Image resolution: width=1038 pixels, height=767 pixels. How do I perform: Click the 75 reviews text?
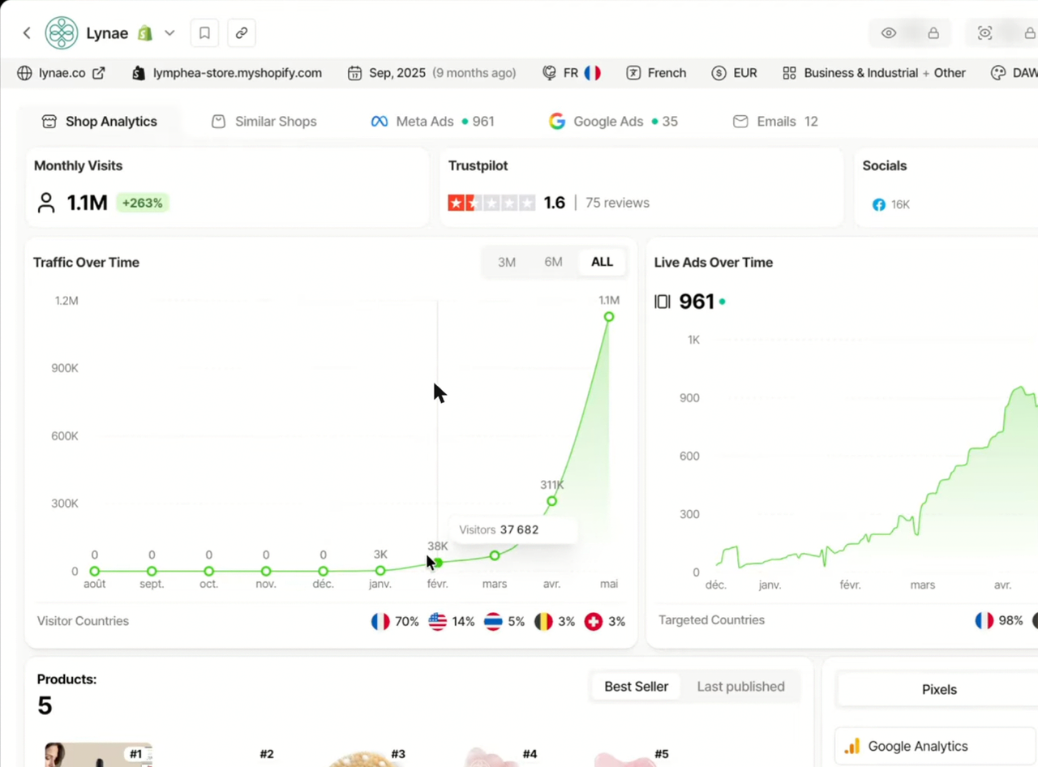[617, 203]
